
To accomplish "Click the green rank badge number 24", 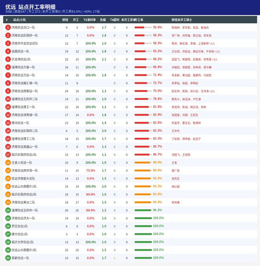I will tap(8, 210).
